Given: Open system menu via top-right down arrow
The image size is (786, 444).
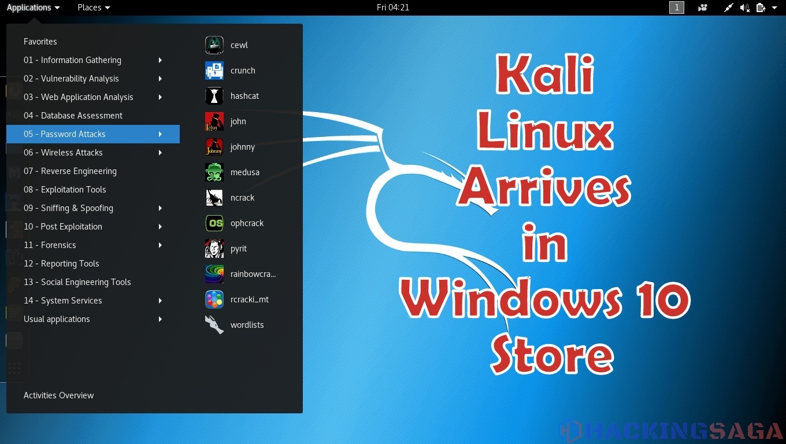Looking at the screenshot, I should click(774, 8).
